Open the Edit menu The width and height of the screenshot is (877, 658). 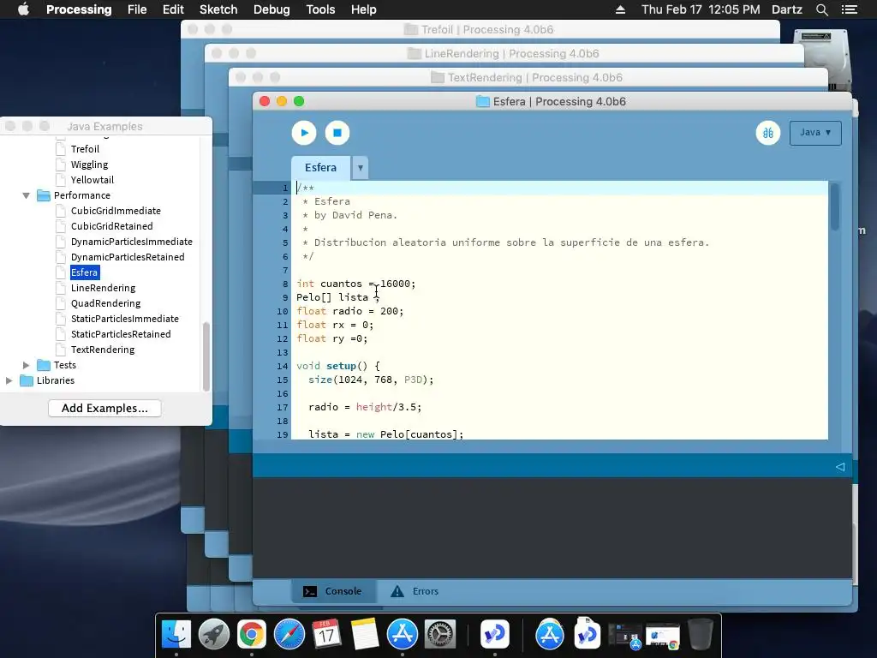(173, 9)
